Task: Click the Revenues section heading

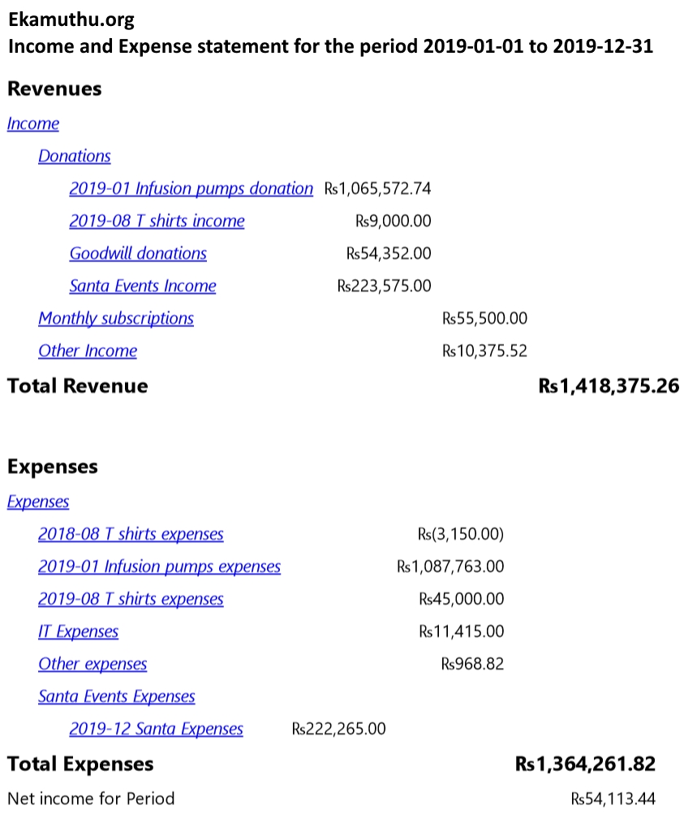Action: tap(54, 88)
